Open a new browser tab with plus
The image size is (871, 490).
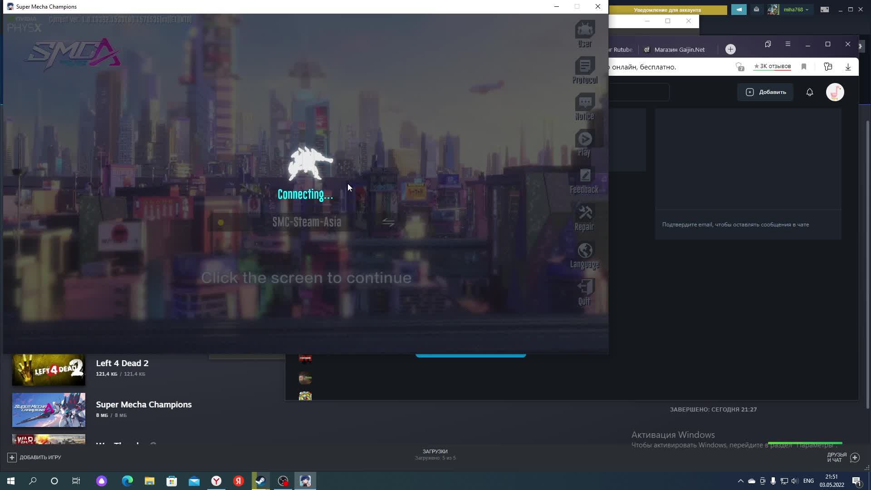(730, 49)
